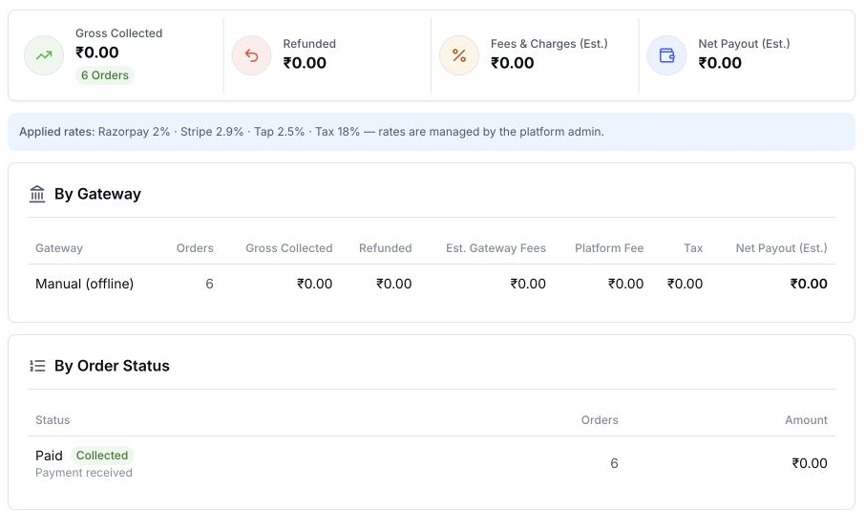Select the Manual (offline) gateway row
The width and height of the screenshot is (865, 531).
point(432,284)
